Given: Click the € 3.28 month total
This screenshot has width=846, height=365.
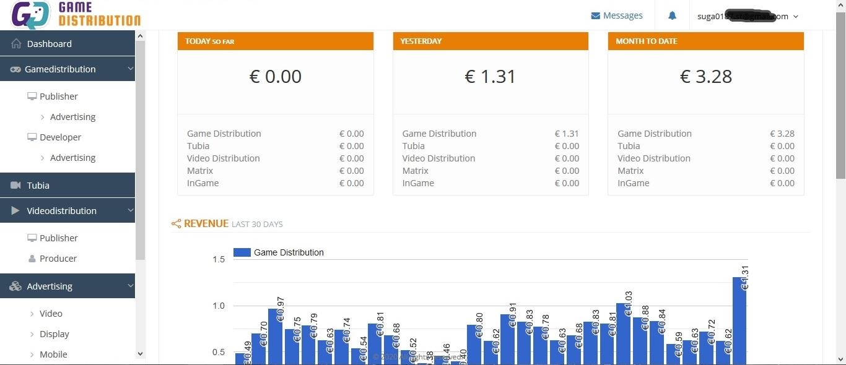Looking at the screenshot, I should click(706, 77).
